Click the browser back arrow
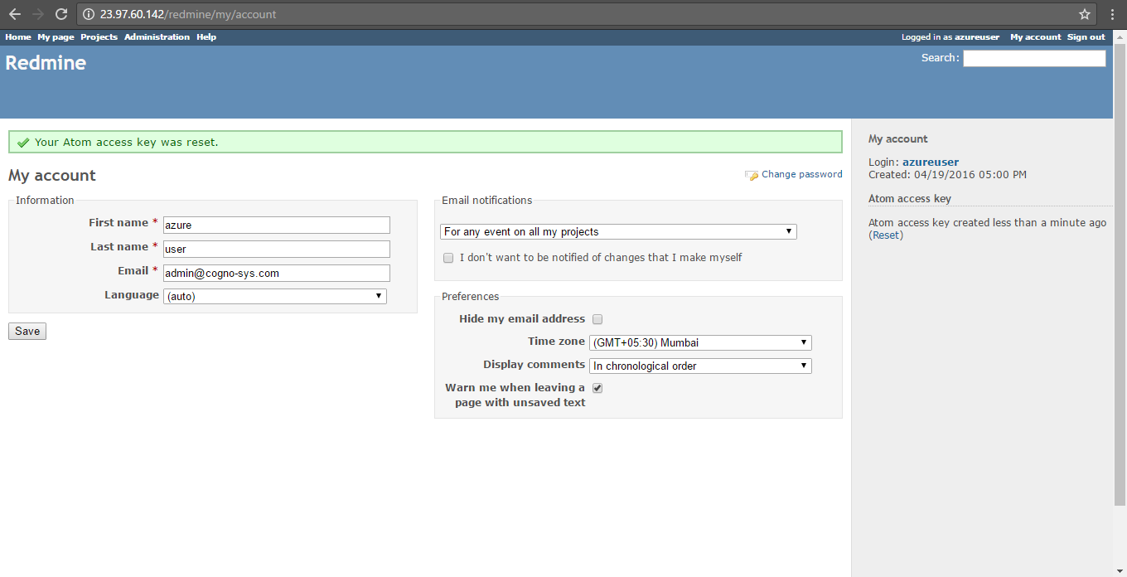 (14, 14)
